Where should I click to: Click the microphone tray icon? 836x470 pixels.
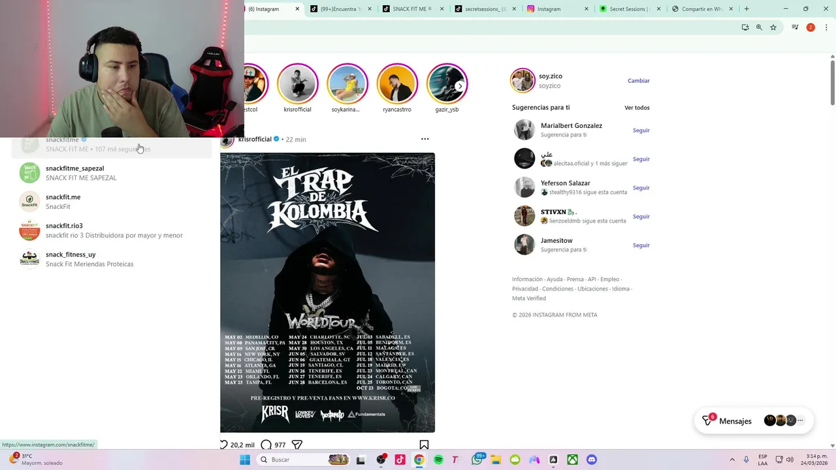coord(747,460)
